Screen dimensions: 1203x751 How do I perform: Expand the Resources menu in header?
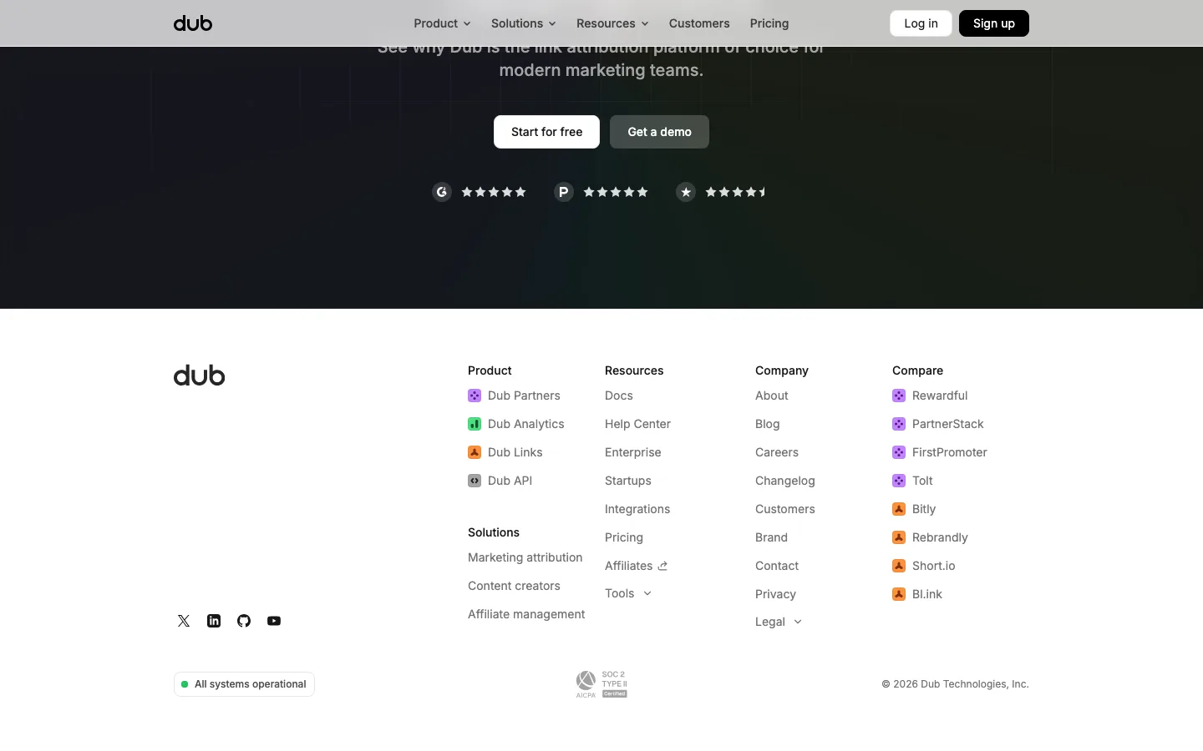[612, 23]
